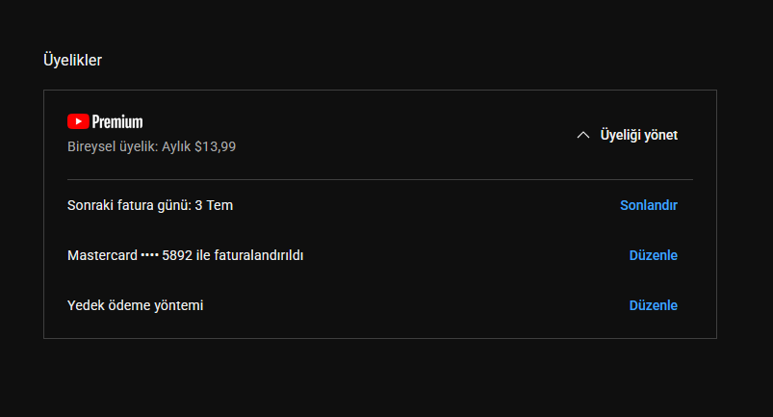The height and width of the screenshot is (417, 773).
Task: Click "Düzenle" in the Mastercard billing row
Action: 653,255
